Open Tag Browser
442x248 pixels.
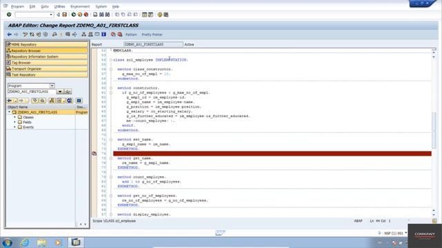(x=47, y=63)
